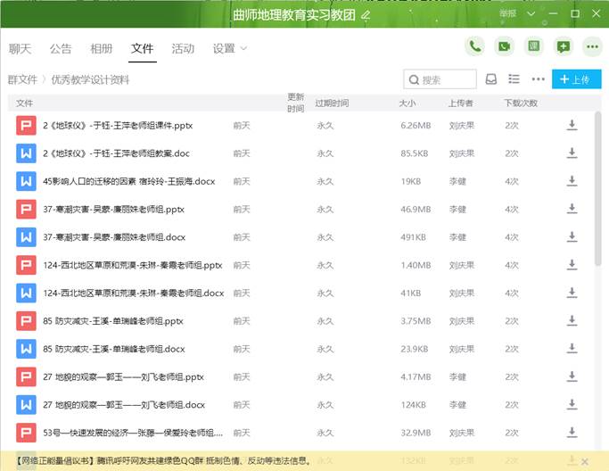Switch to the 相册 tab
Screen dimensions: 609x471
tap(102, 49)
